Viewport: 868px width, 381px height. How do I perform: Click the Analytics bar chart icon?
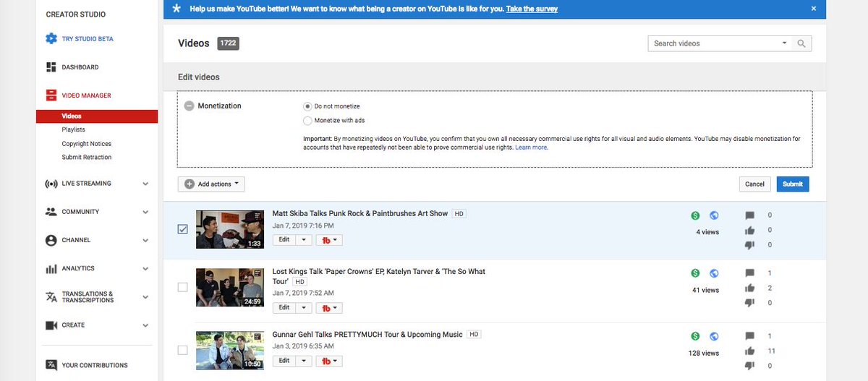tap(51, 268)
